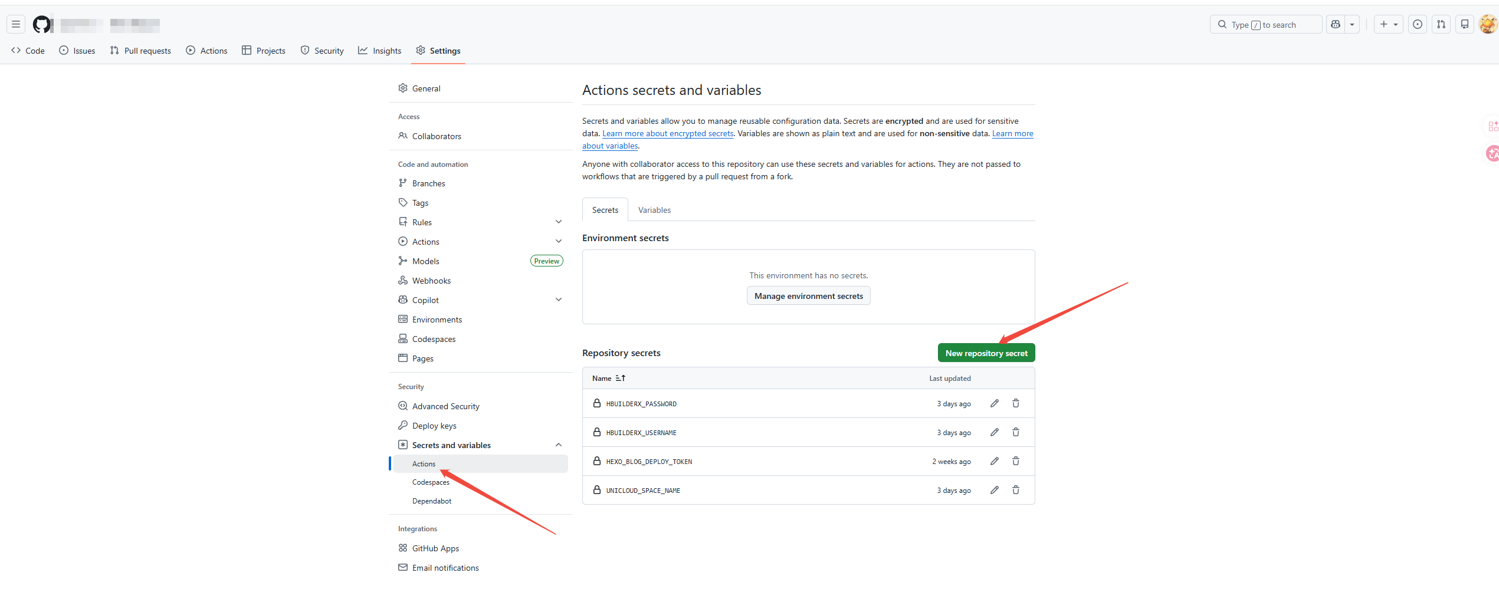Click New repository secret button
The image size is (1499, 589).
986,353
